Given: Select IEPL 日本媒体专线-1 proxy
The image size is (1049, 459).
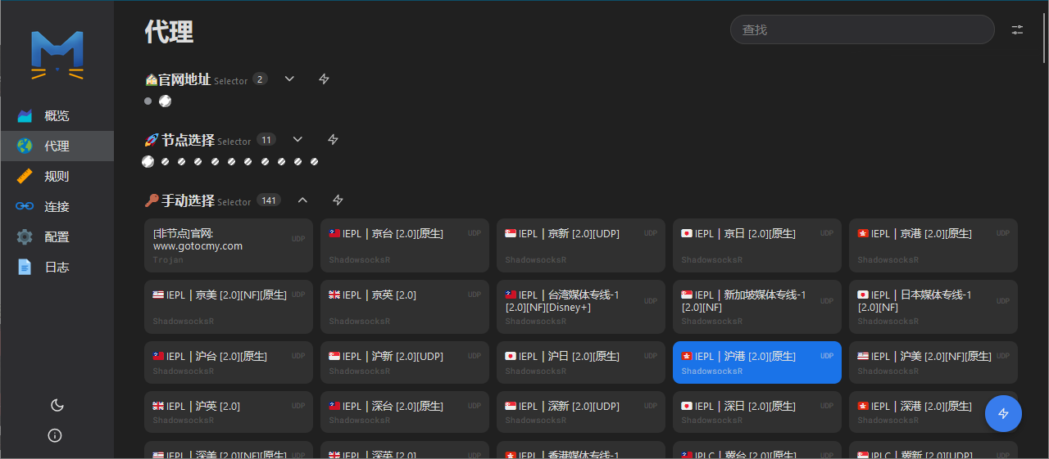Looking at the screenshot, I should 933,307.
